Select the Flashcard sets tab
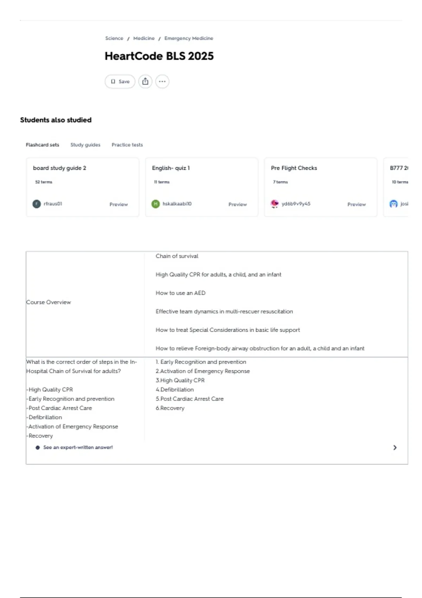This screenshot has width=422, height=598. tap(43, 145)
